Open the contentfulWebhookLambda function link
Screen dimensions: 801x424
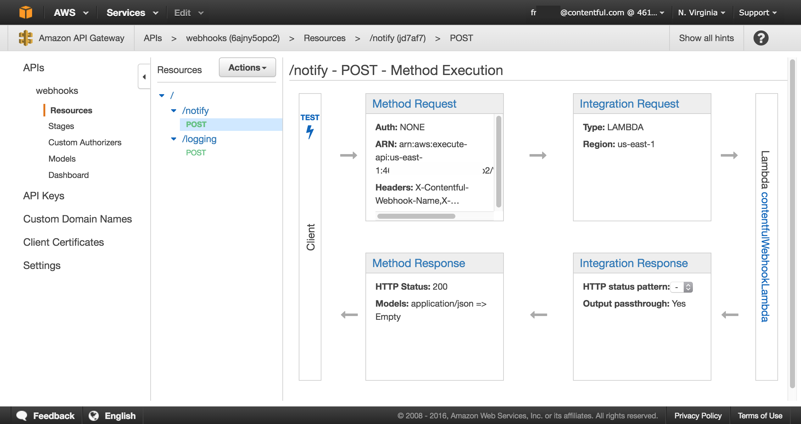point(765,257)
